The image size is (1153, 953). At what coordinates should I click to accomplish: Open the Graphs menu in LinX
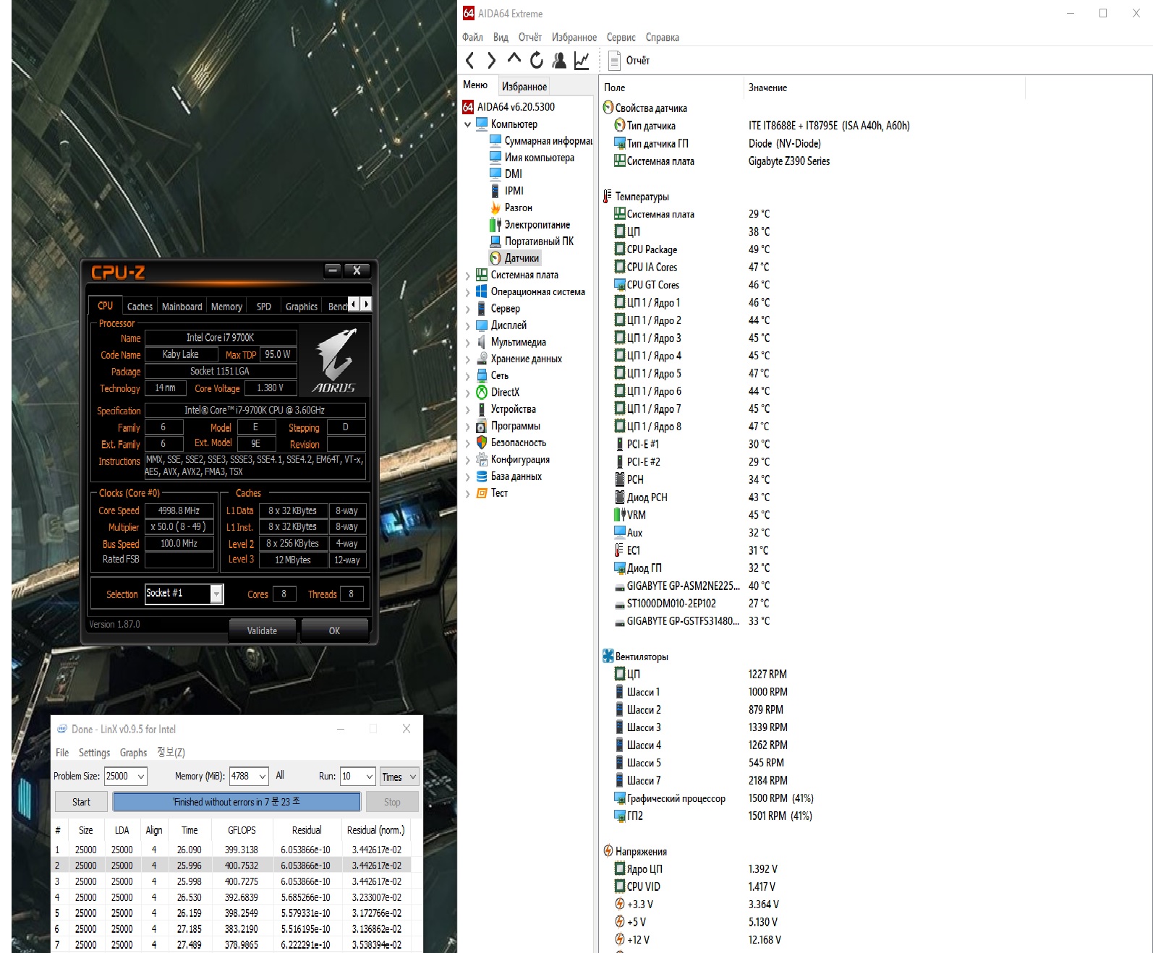(x=133, y=753)
